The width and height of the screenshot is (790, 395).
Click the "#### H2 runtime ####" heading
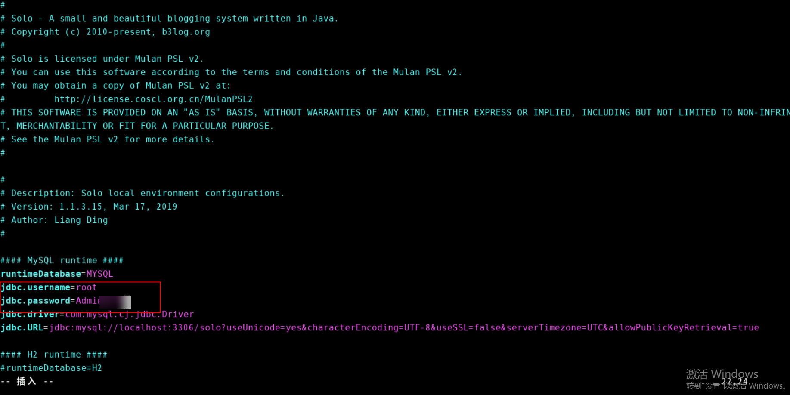click(54, 355)
